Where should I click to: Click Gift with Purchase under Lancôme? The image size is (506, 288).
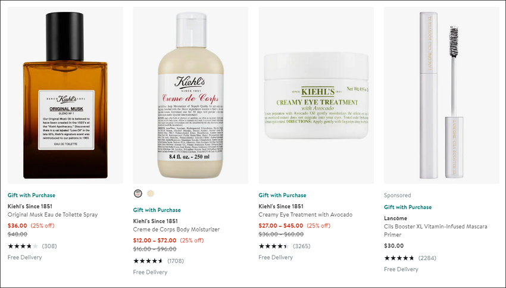(408, 208)
